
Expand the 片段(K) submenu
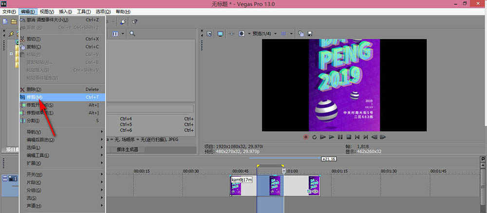click(x=62, y=182)
